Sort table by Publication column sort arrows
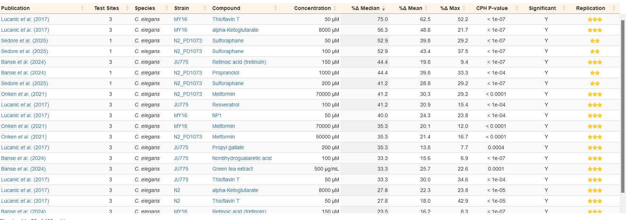Screen dimensions: 627x220 tap(82, 8)
